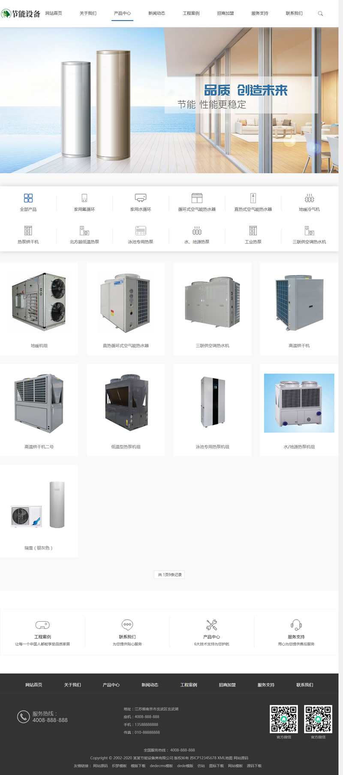Open 产品中心 in the top navigation
The height and width of the screenshot is (775, 343).
(x=122, y=13)
